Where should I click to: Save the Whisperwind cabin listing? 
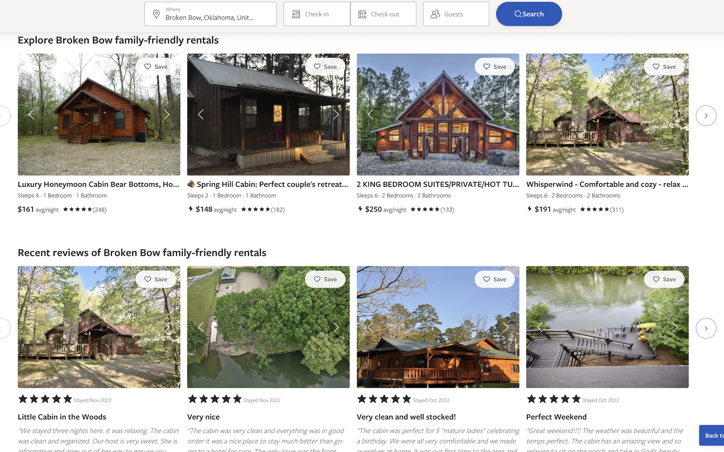[664, 67]
